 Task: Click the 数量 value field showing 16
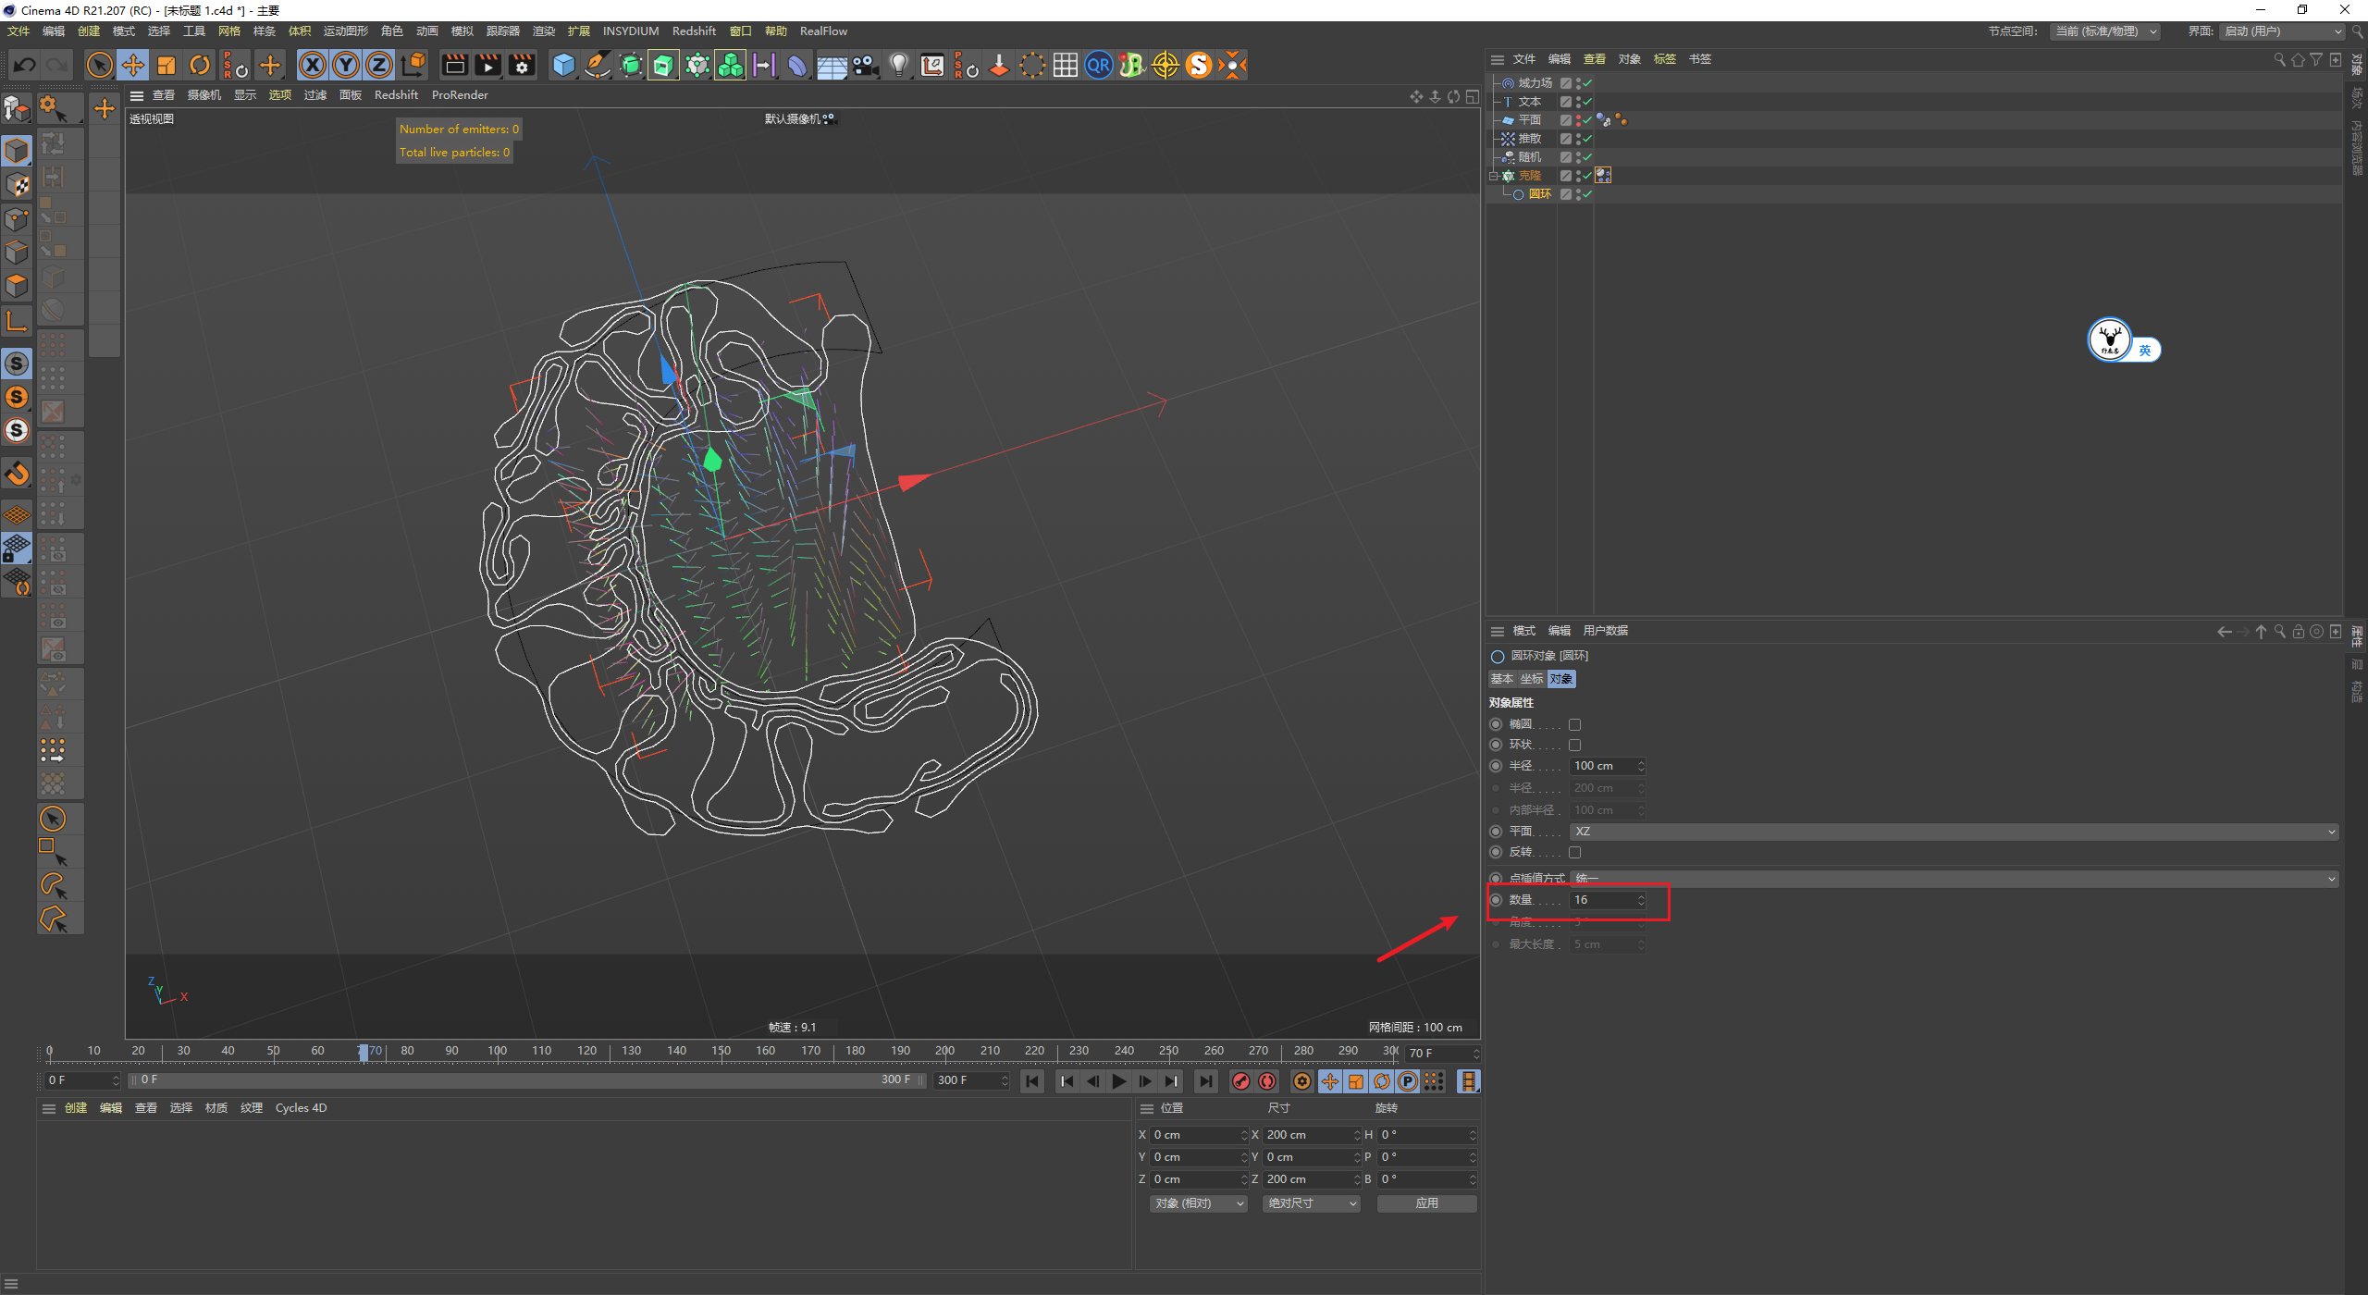[1602, 900]
